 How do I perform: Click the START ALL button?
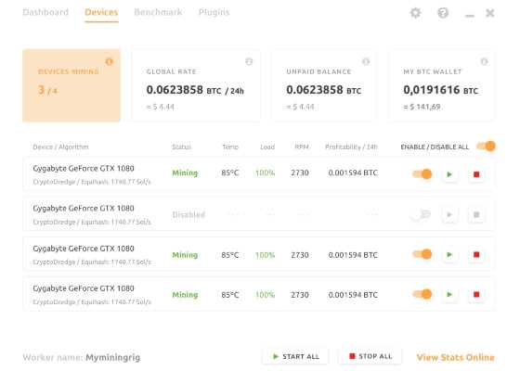[295, 356]
